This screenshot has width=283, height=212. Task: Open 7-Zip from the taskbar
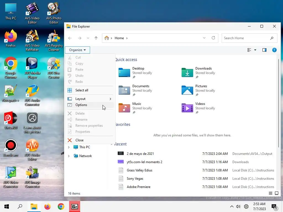75,206
